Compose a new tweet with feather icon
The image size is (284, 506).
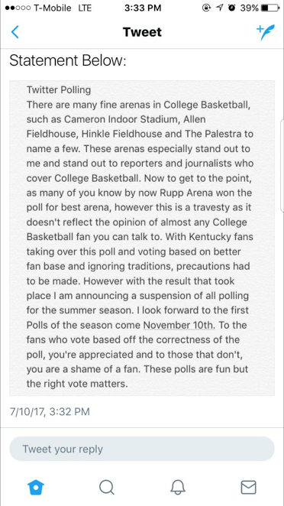(266, 32)
